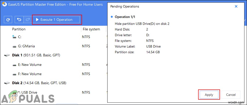Select the F: New Volume partition
Viewport: 247px width, 105px height.
pyautogui.click(x=30, y=74)
